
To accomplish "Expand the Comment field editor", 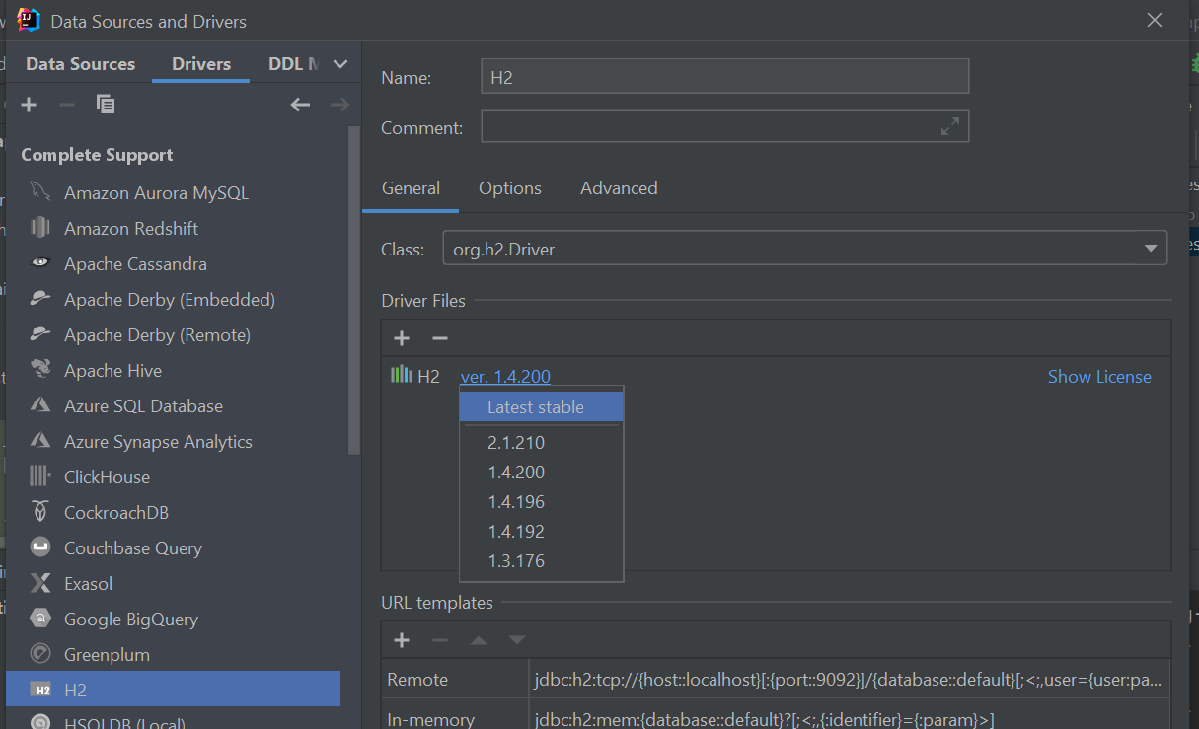I will pos(949,127).
